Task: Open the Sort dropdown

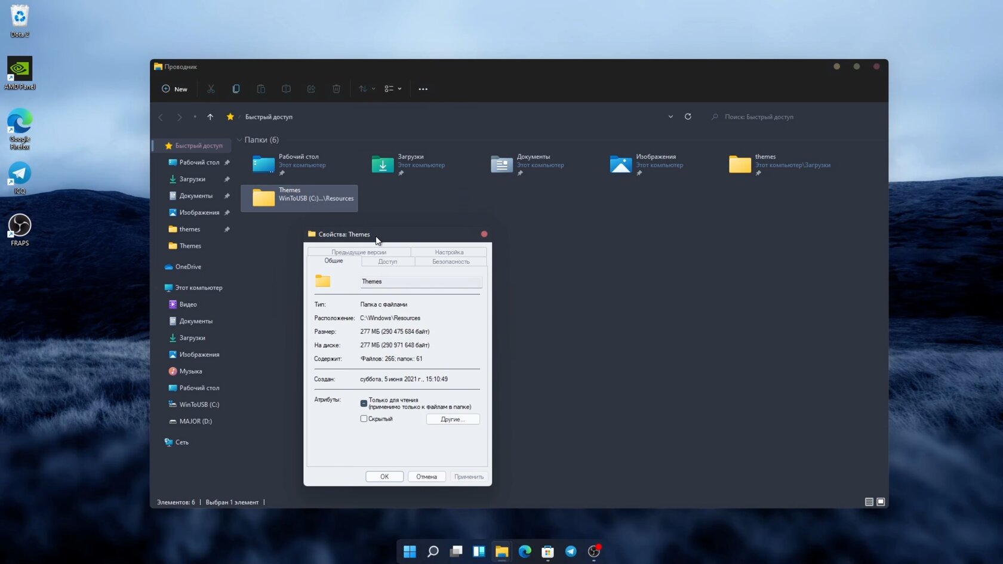Action: 366,88
